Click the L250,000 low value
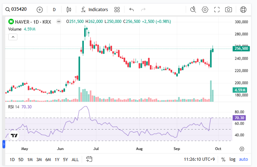The width and height of the screenshot is (257, 167). tap(113, 22)
